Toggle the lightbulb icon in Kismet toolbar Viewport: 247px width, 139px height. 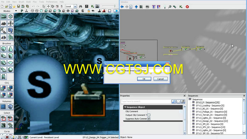click(165, 6)
